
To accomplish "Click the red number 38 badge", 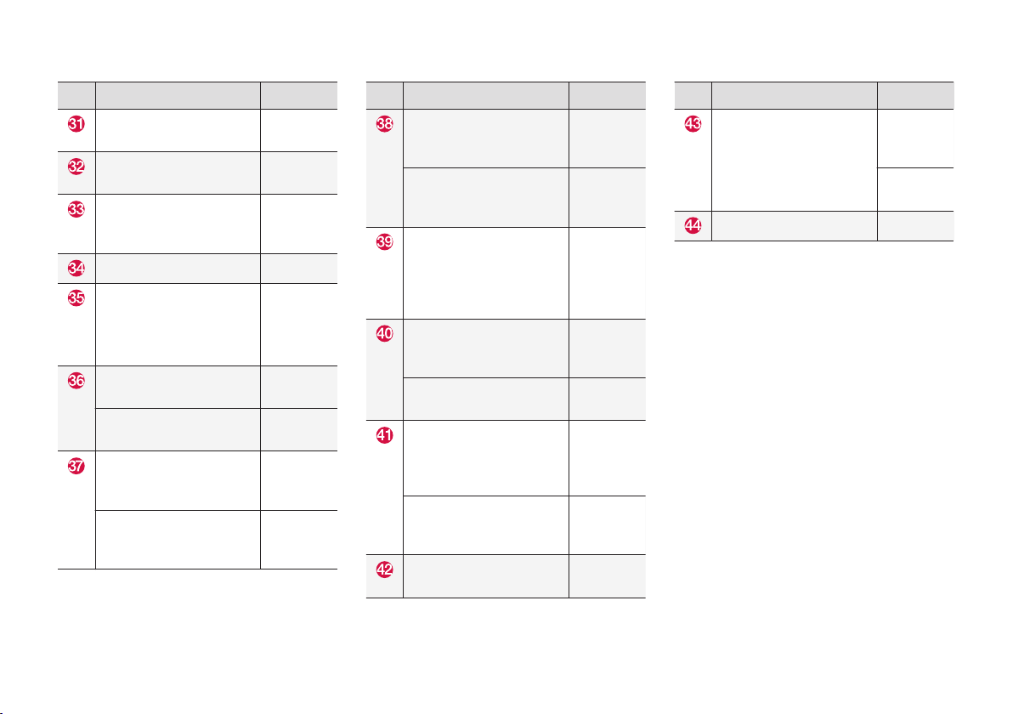I will click(384, 123).
